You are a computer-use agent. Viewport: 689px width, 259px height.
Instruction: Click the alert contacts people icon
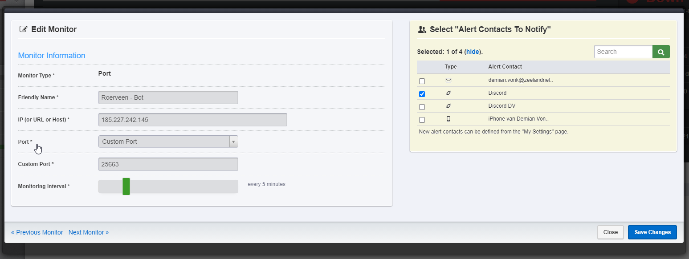point(422,30)
